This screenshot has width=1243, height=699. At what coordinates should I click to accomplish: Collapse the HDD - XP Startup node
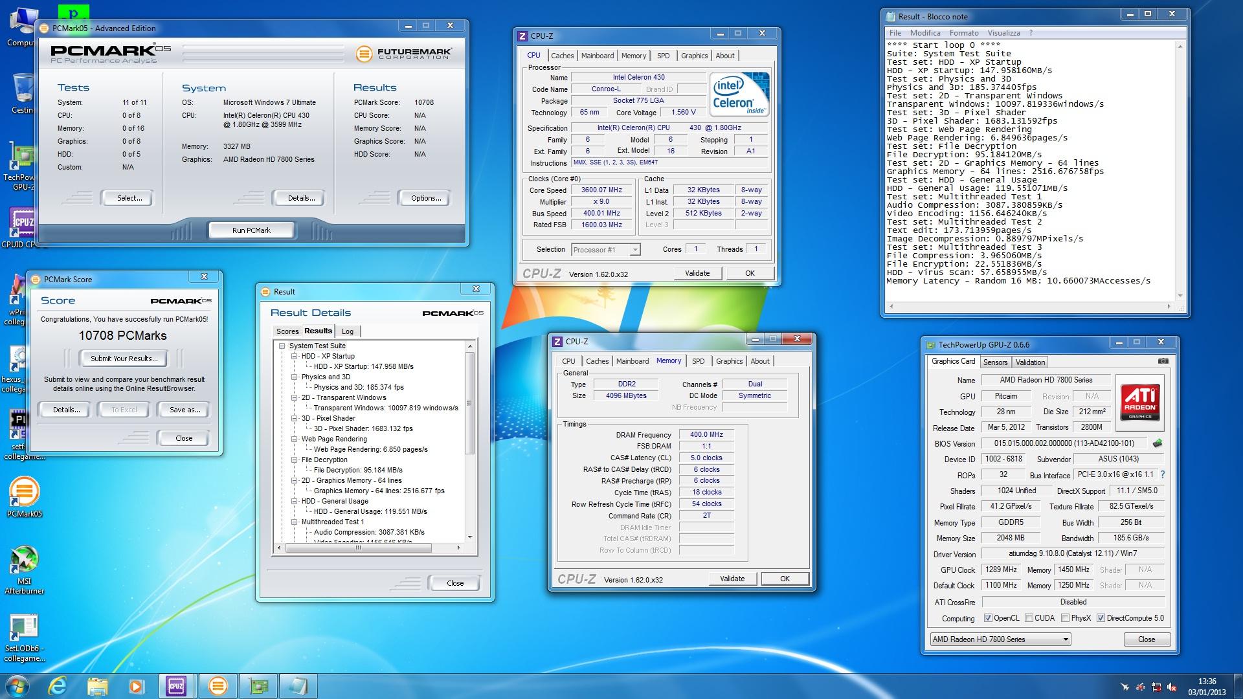[295, 356]
